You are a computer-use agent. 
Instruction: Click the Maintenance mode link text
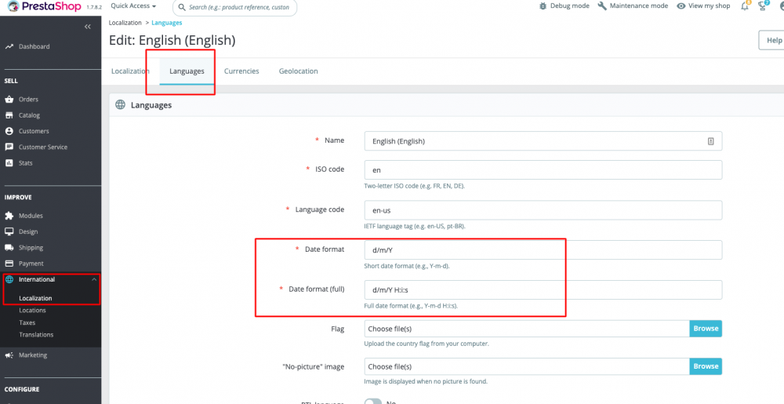pyautogui.click(x=638, y=6)
